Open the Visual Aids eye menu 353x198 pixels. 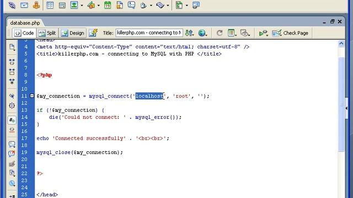(245, 33)
